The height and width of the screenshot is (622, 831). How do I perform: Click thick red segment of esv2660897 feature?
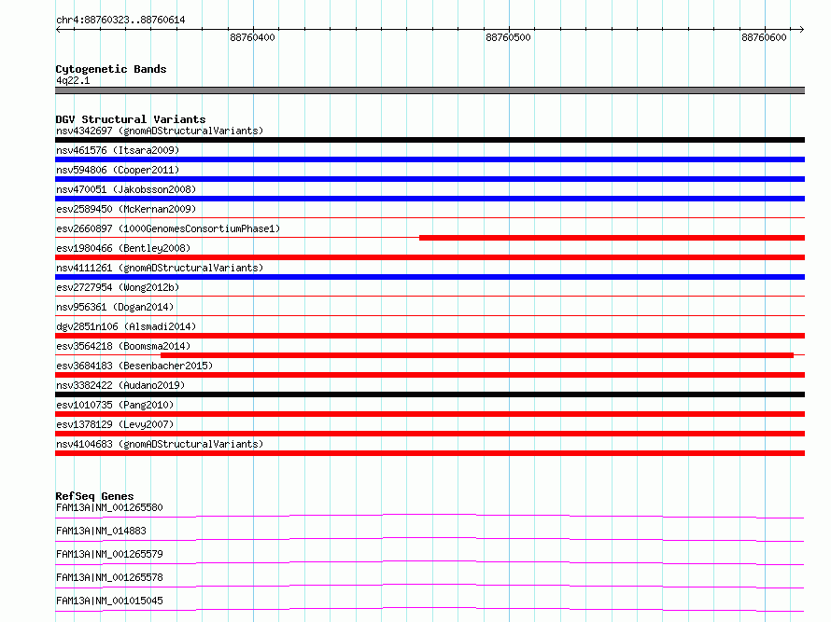(x=613, y=238)
